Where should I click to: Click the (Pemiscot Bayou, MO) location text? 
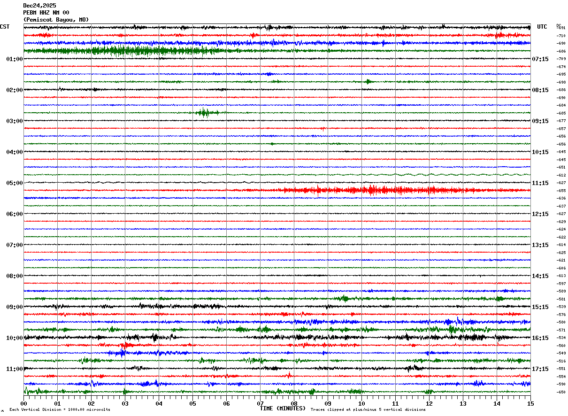(56, 20)
